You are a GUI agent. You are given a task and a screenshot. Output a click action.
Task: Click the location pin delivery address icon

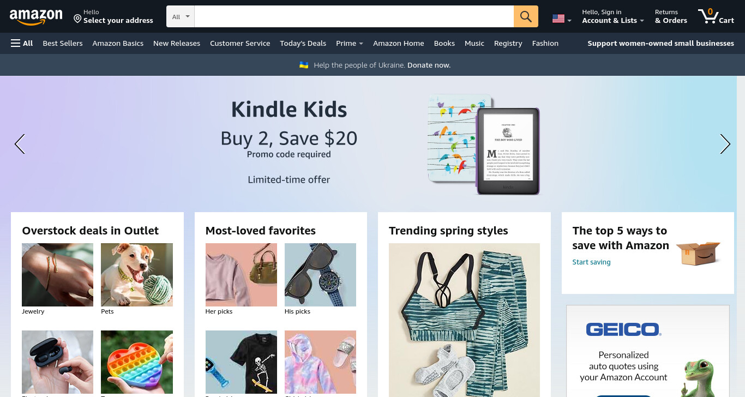(77, 19)
